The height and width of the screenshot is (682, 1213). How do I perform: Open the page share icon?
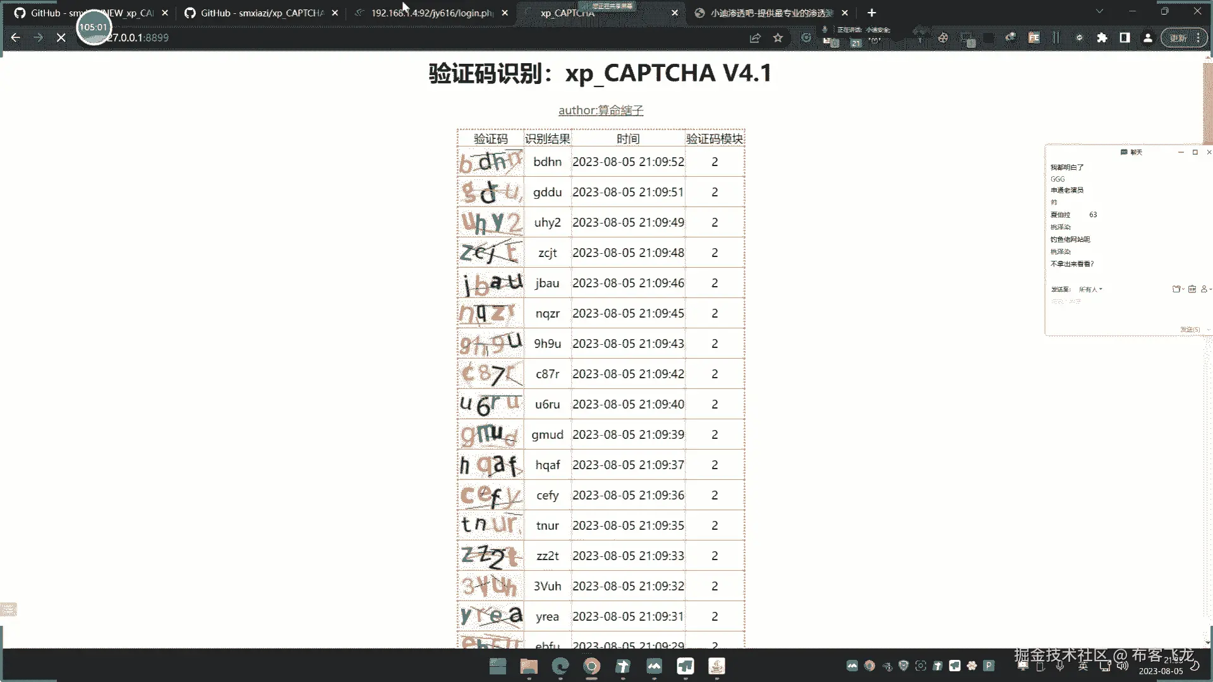pyautogui.click(x=755, y=38)
